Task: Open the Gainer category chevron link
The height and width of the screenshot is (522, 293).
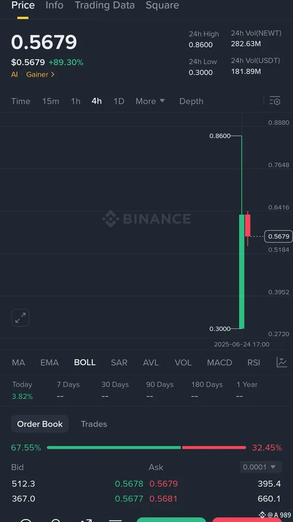Action: tap(40, 75)
